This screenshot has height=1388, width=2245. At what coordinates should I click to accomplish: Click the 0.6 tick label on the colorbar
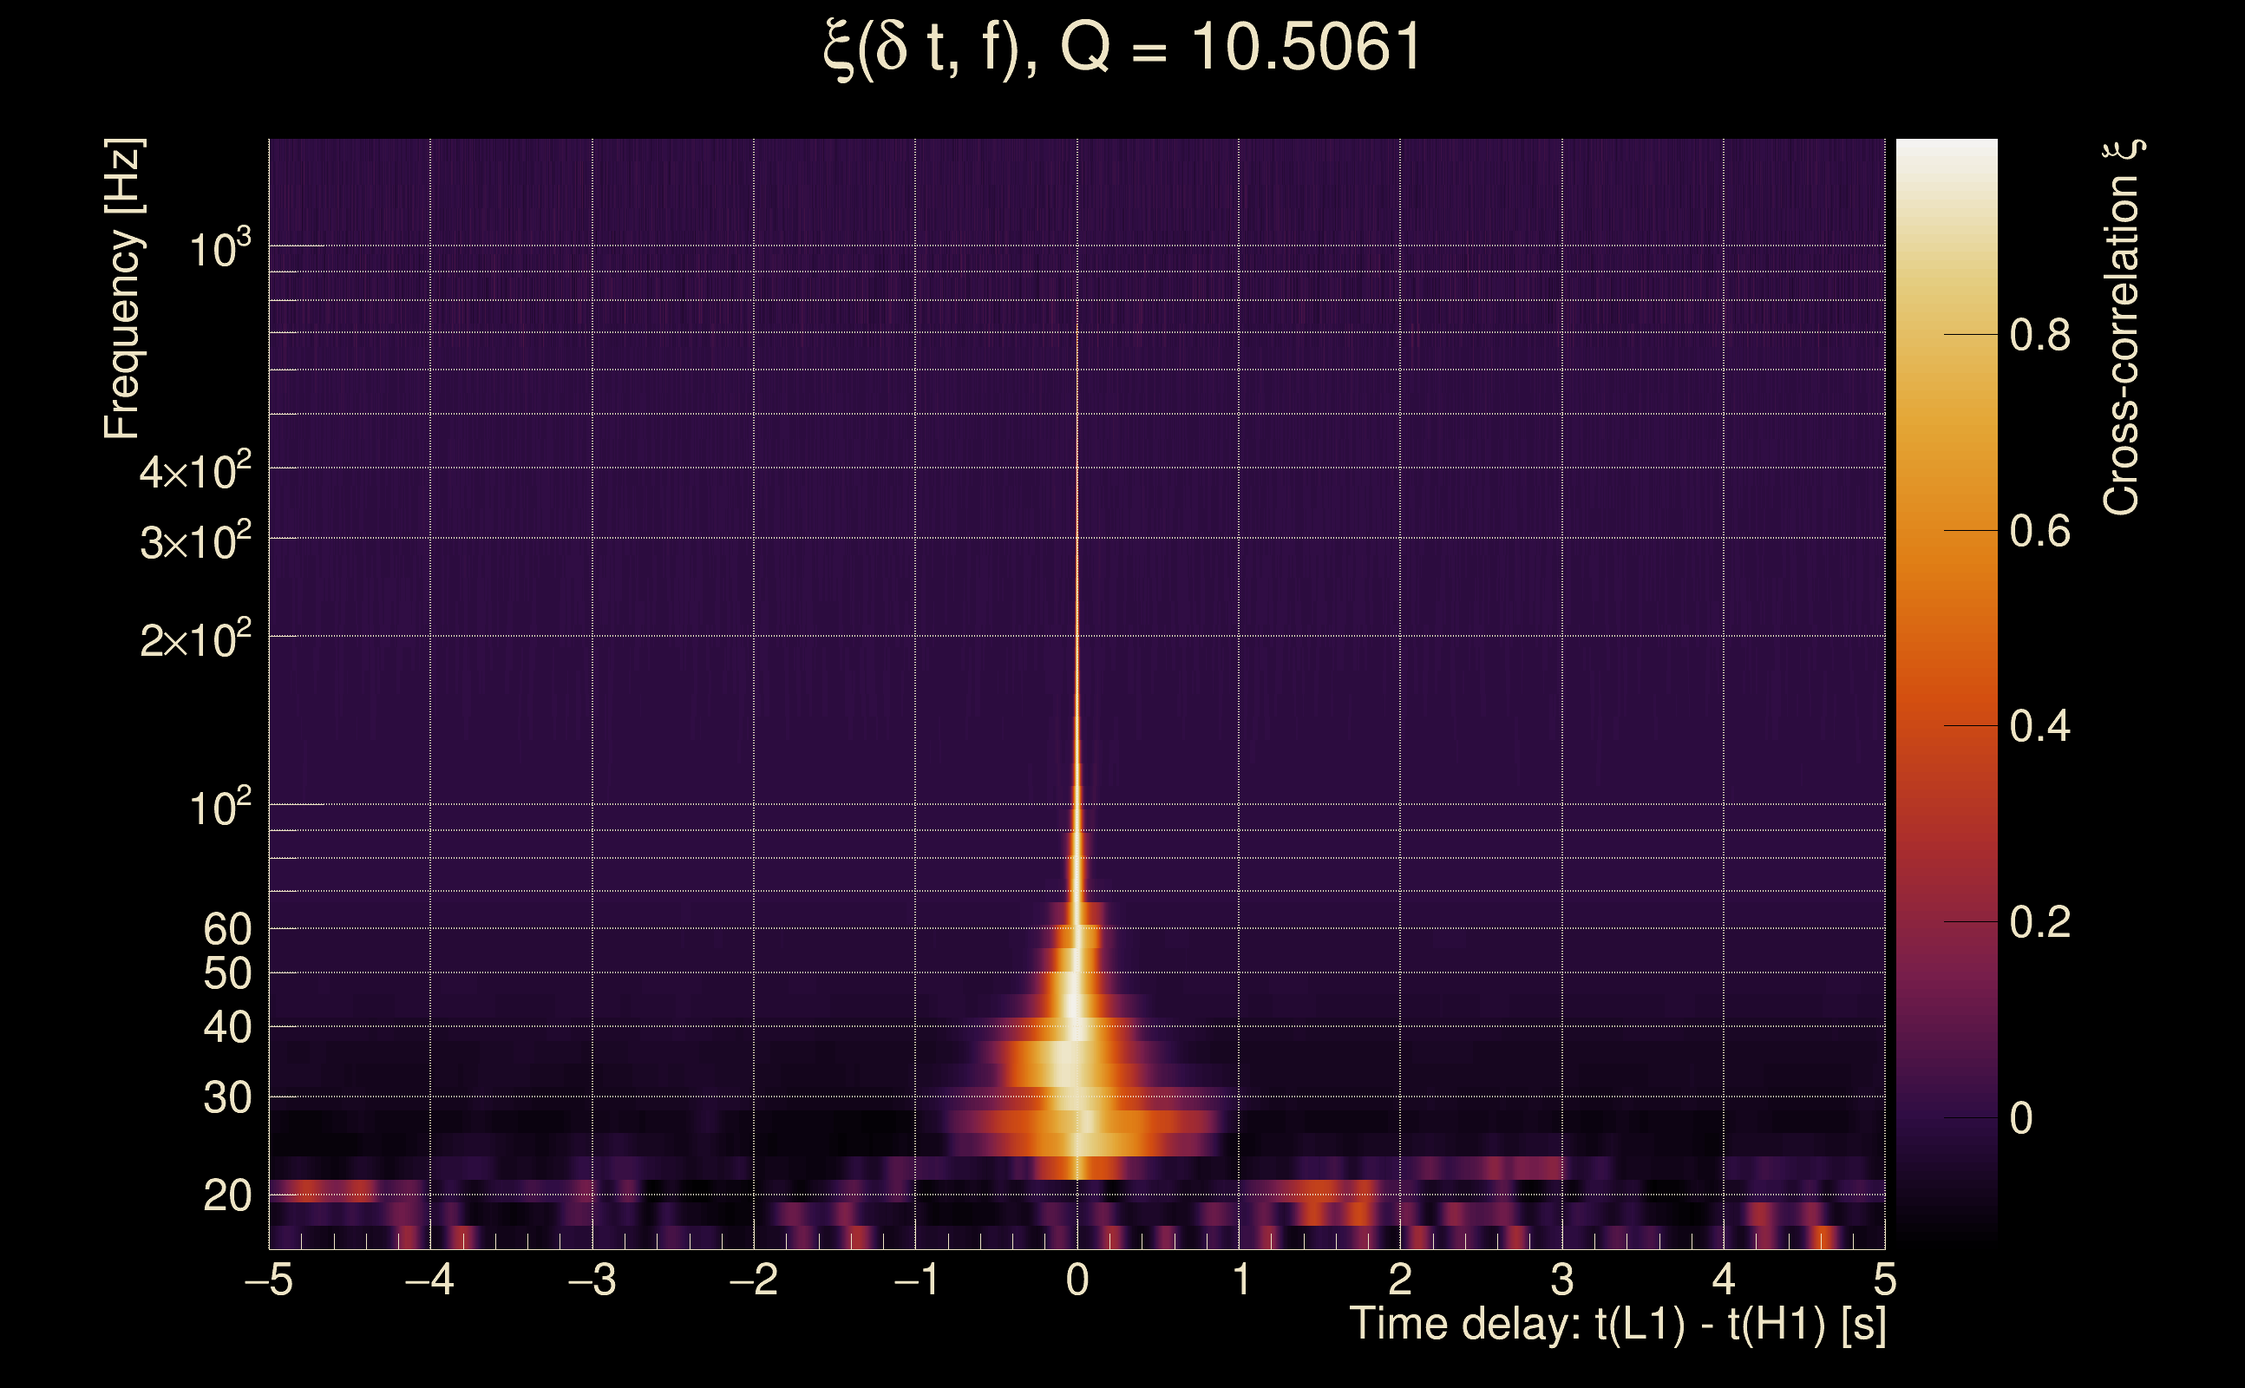[2039, 532]
